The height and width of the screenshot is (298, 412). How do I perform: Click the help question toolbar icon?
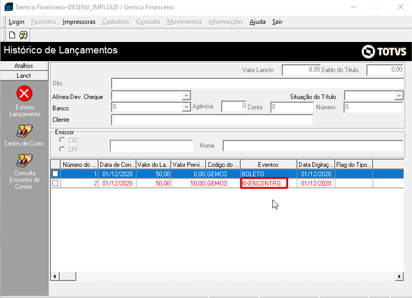pyautogui.click(x=23, y=35)
